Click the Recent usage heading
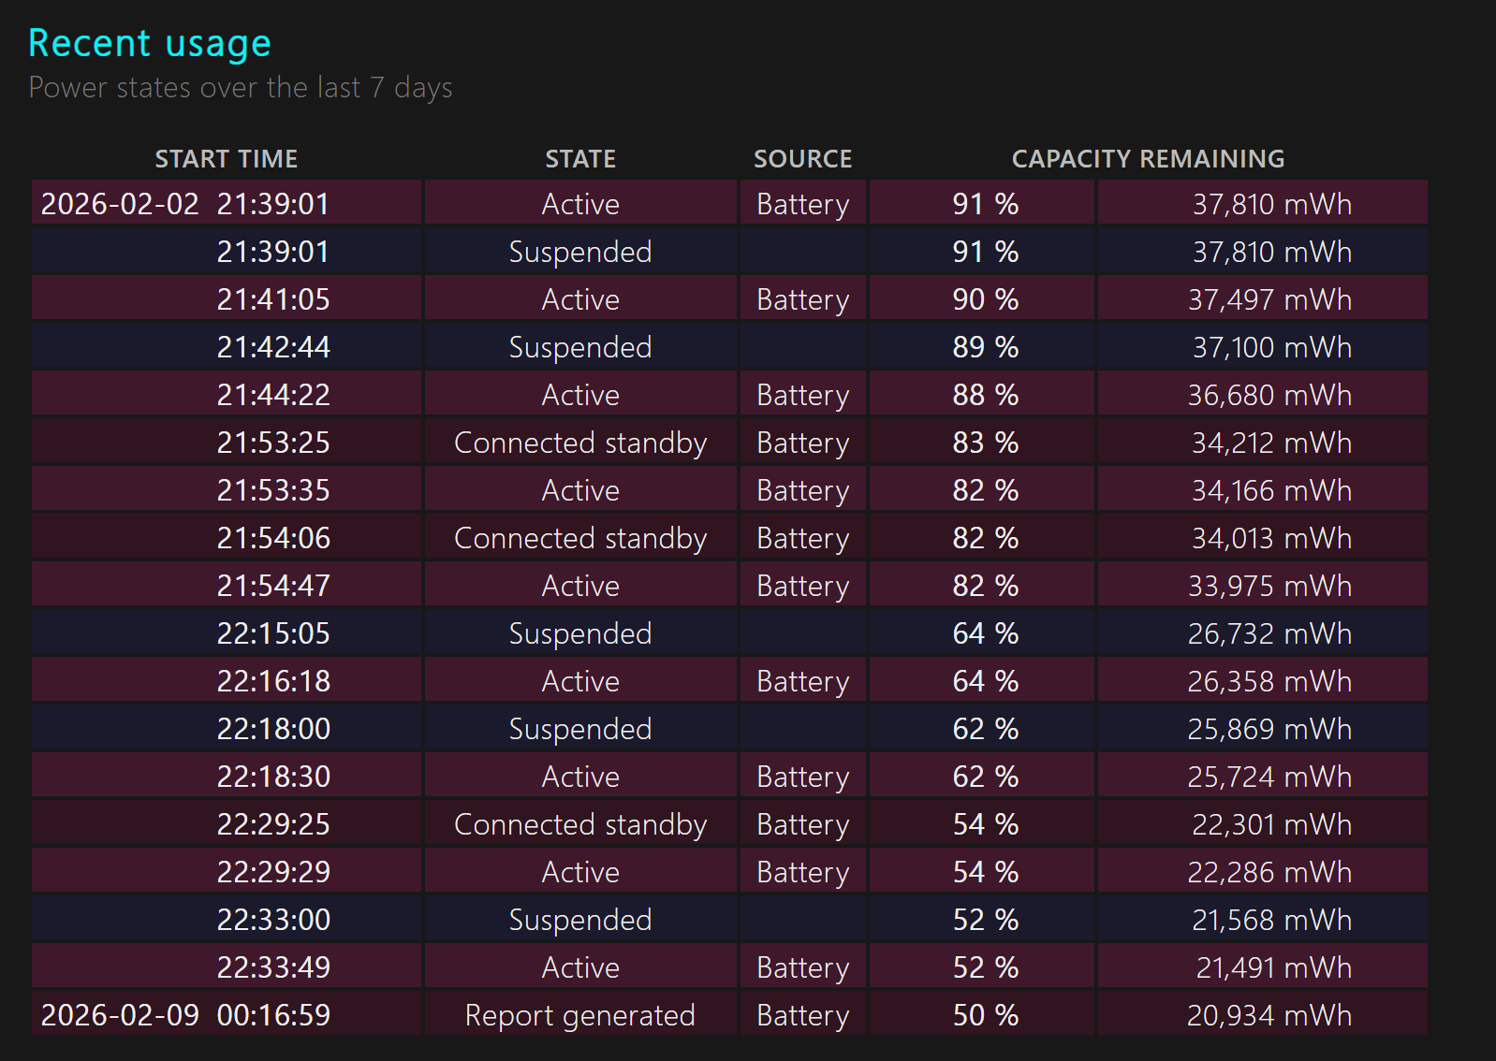 [x=150, y=44]
